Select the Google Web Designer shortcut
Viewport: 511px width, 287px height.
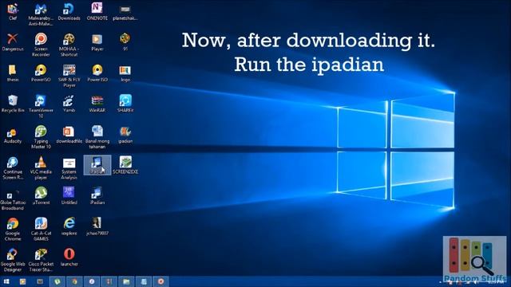coord(13,261)
